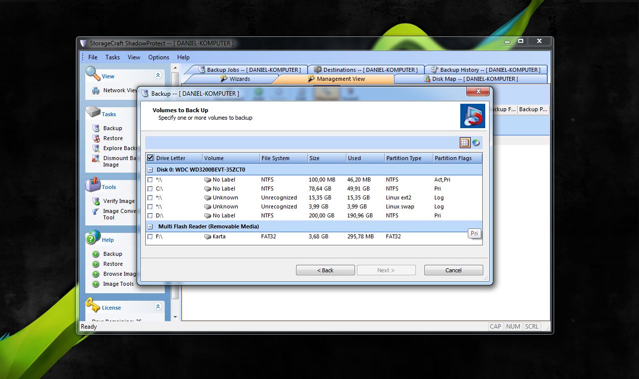Switch to pie chart disk view icon

click(476, 143)
